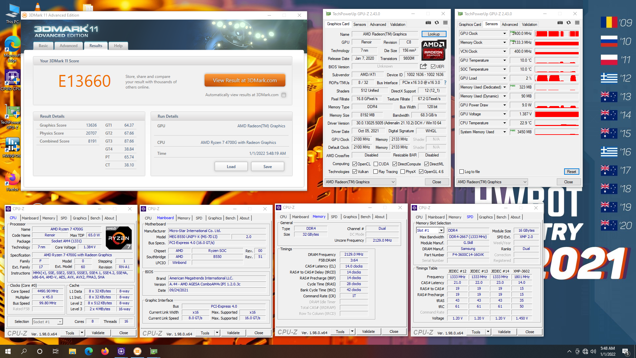The height and width of the screenshot is (358, 636).
Task: Open GPU Temperature sensor dropdown
Action: [x=504, y=60]
